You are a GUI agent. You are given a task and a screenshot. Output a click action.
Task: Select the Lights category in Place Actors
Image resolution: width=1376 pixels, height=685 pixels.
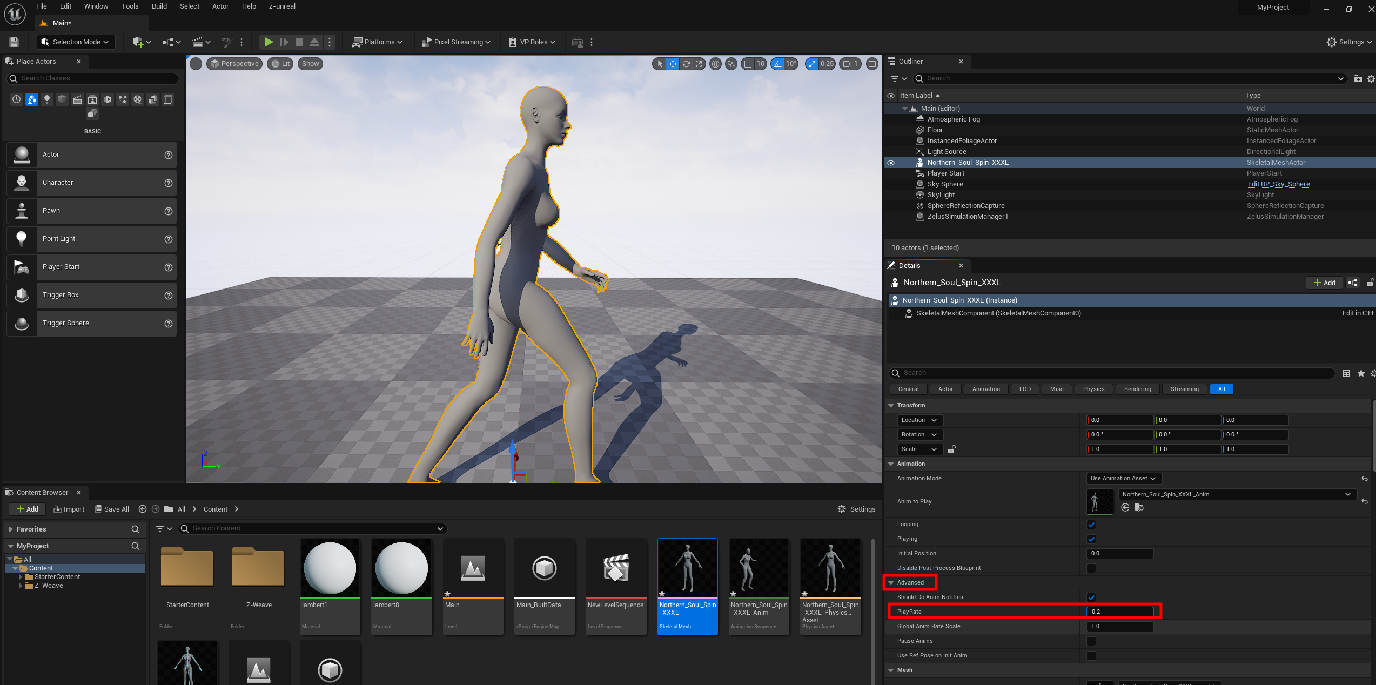tap(47, 99)
